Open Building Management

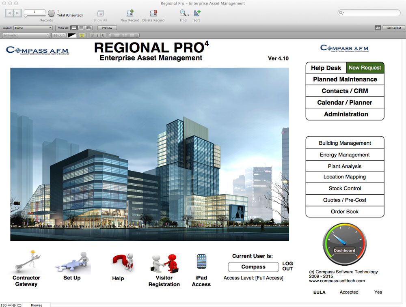[345, 143]
